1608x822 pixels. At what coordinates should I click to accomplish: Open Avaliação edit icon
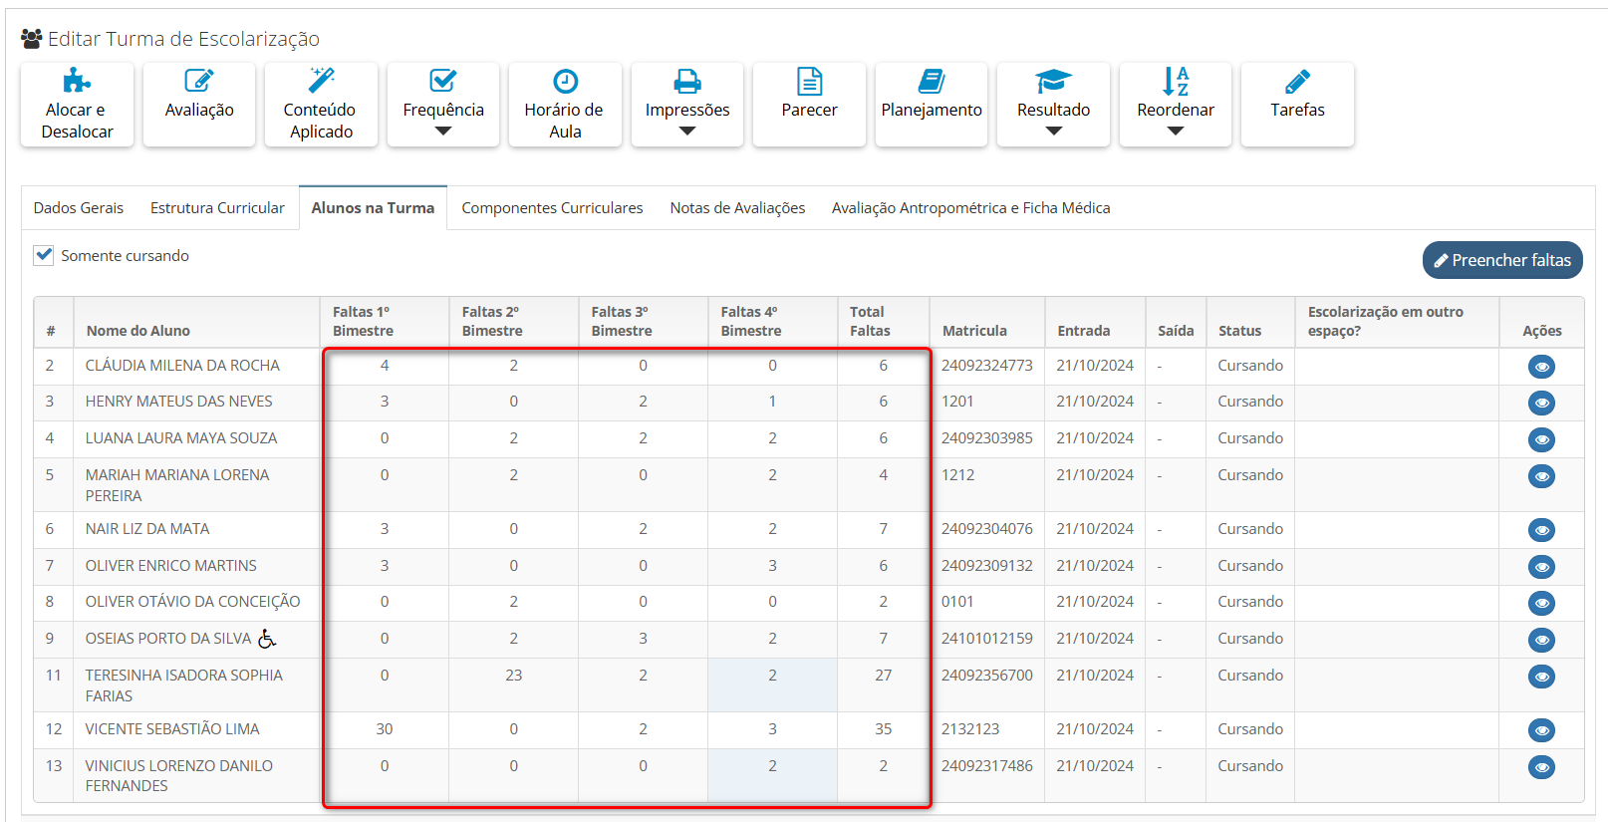pos(199,82)
